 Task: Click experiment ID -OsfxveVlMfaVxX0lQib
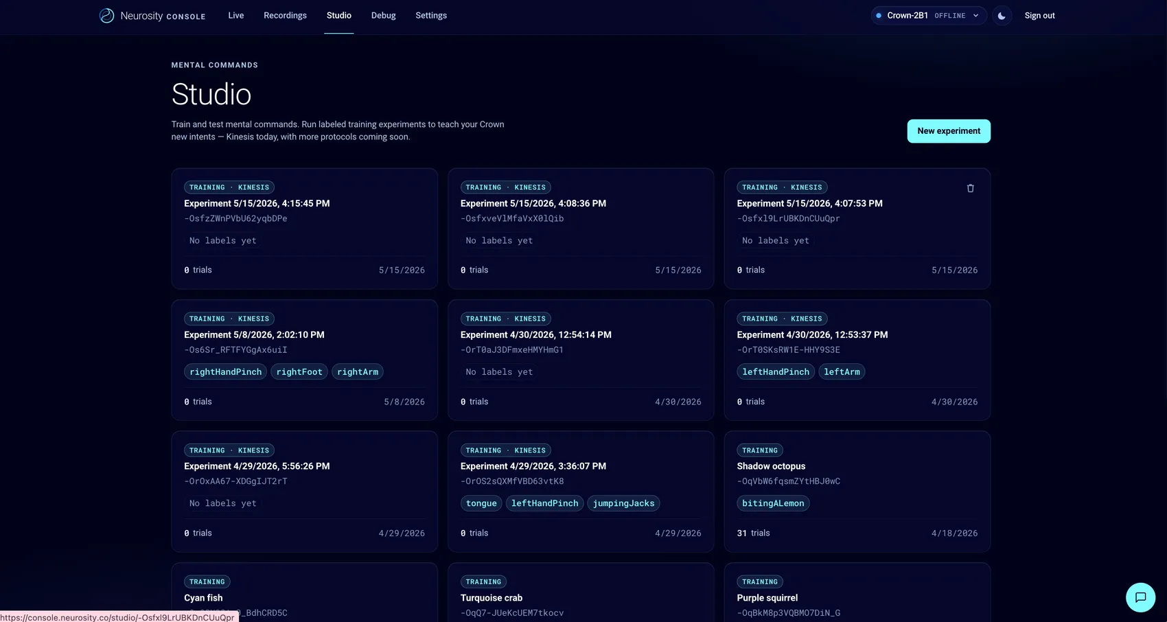[512, 219]
